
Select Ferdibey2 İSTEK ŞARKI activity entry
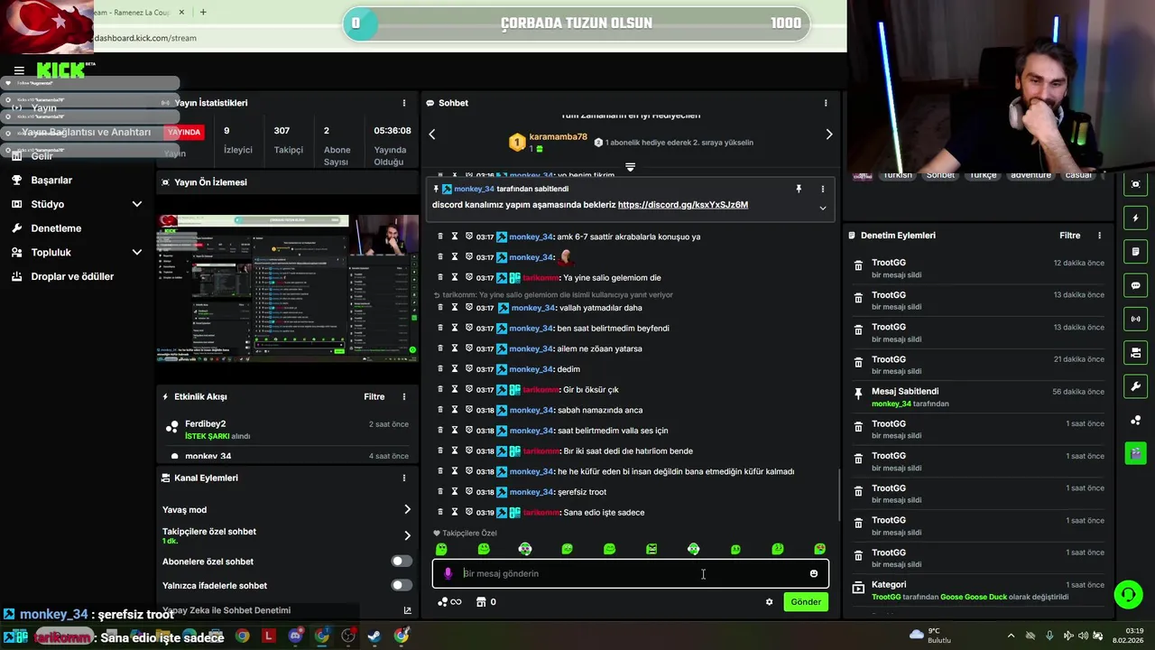click(x=287, y=430)
